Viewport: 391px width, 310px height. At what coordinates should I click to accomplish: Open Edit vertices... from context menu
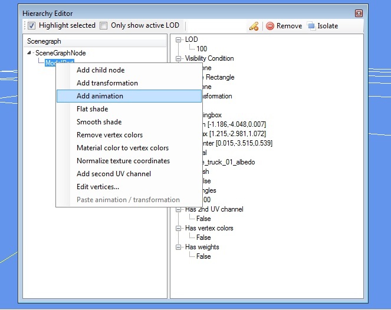[x=129, y=187]
